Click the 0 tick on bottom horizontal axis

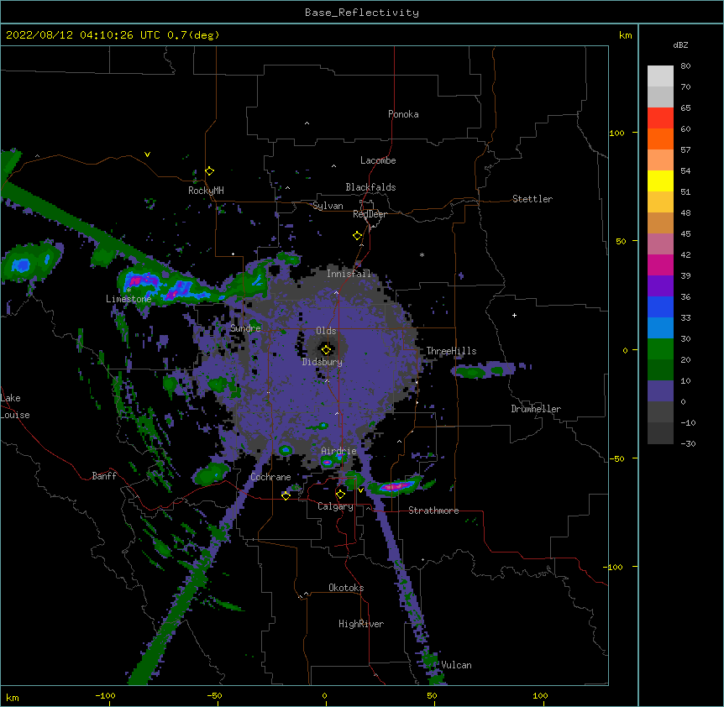324,695
